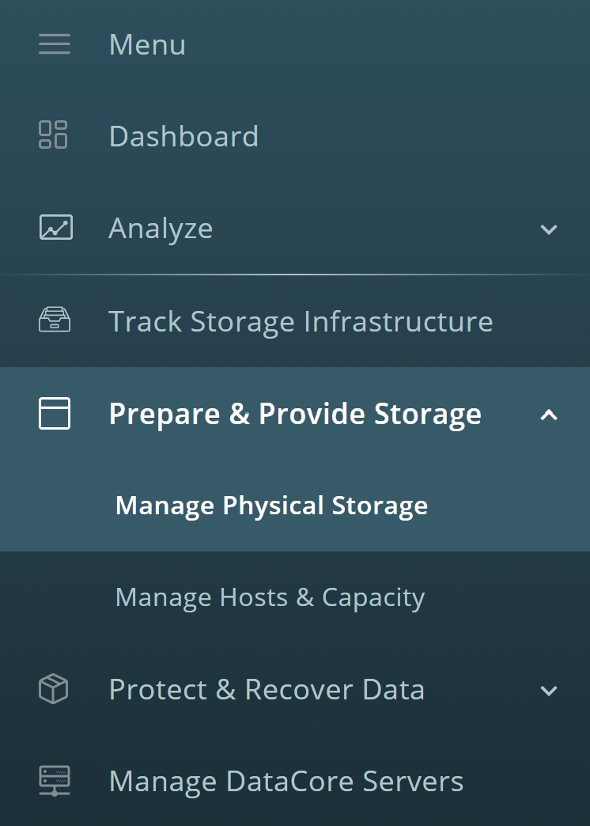The height and width of the screenshot is (826, 590).
Task: Open the Dashboard text label
Action: point(183,136)
